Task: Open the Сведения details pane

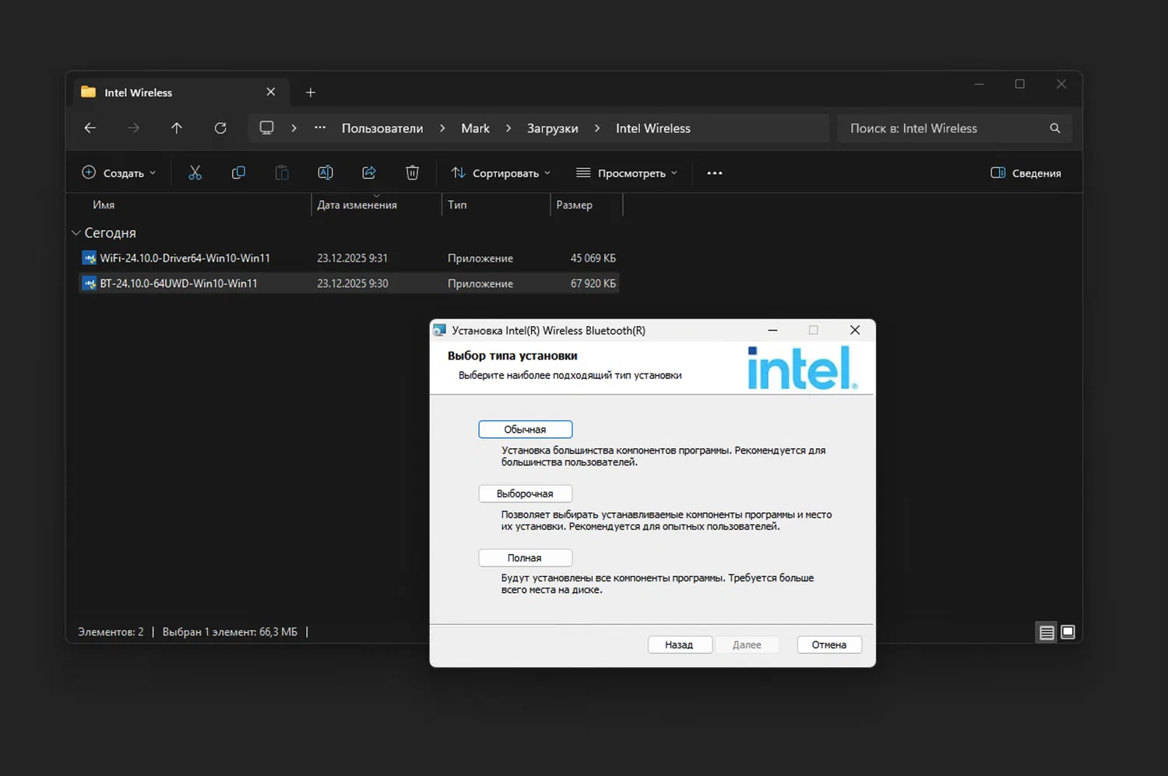Action: (x=1026, y=172)
